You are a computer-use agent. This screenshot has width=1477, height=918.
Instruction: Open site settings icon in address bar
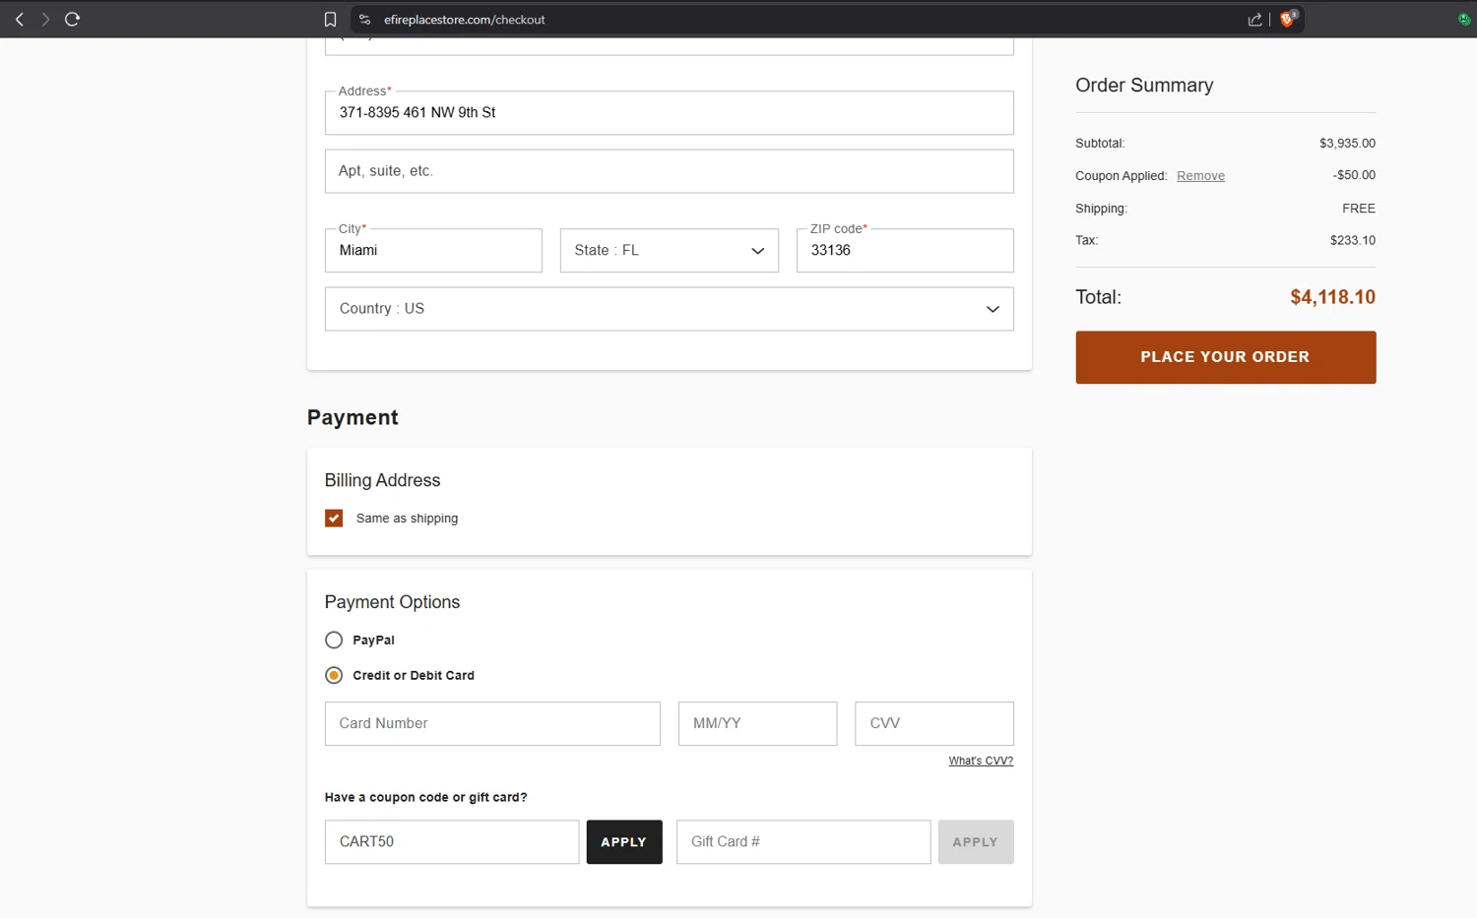pos(364,20)
